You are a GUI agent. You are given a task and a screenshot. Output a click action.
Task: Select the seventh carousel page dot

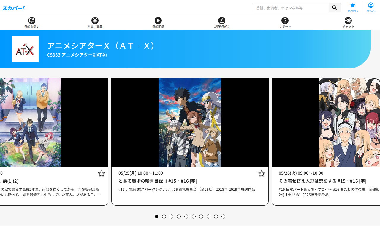pyautogui.click(x=201, y=217)
